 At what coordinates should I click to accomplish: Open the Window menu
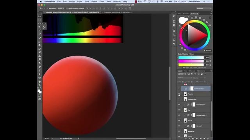(117, 2)
